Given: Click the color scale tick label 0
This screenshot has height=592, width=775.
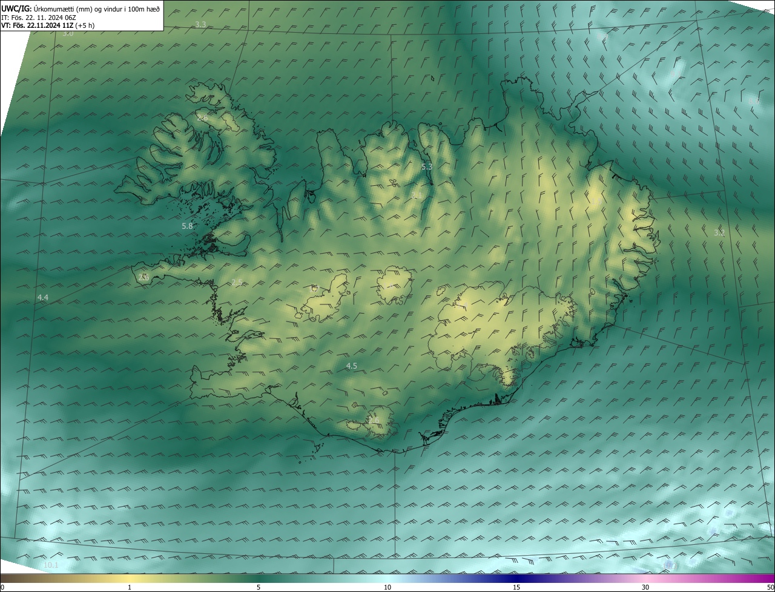Looking at the screenshot, I should click(2, 587).
